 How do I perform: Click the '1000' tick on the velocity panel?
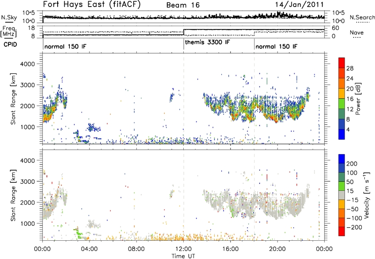[28, 223]
